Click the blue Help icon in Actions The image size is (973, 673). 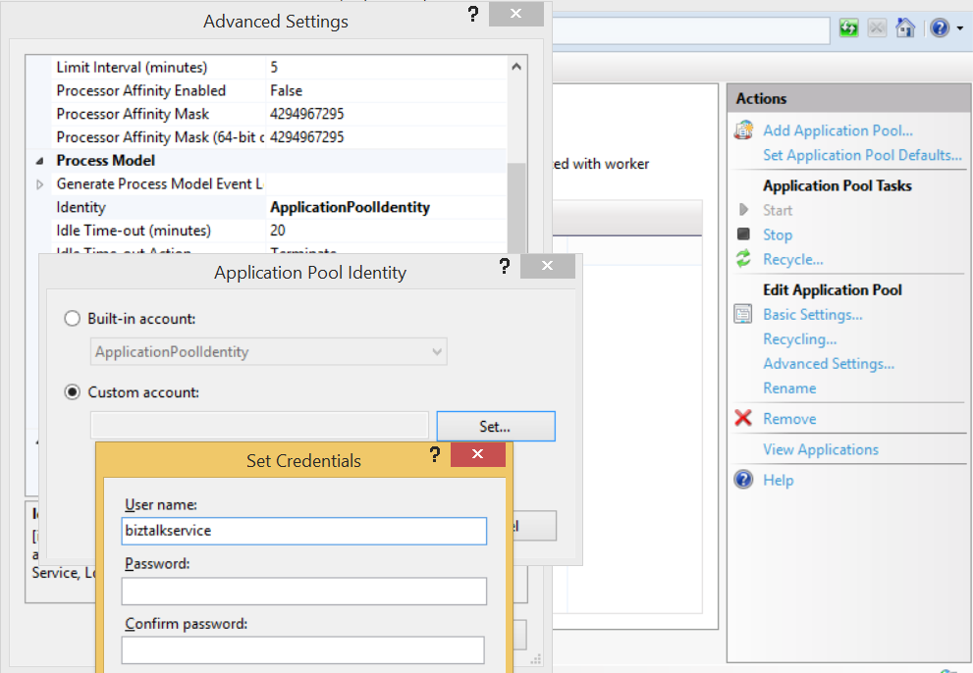coord(743,480)
